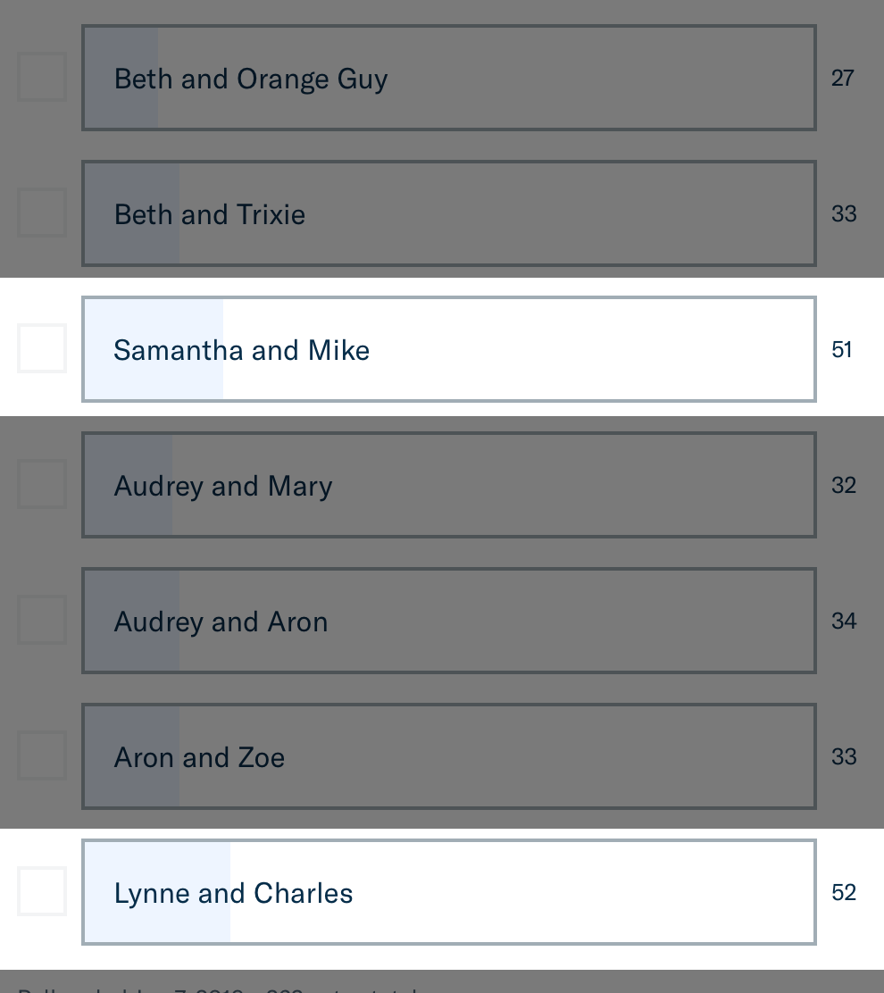Screen dimensions: 884x993
Task: Click the 27 vote count
Action: [843, 79]
